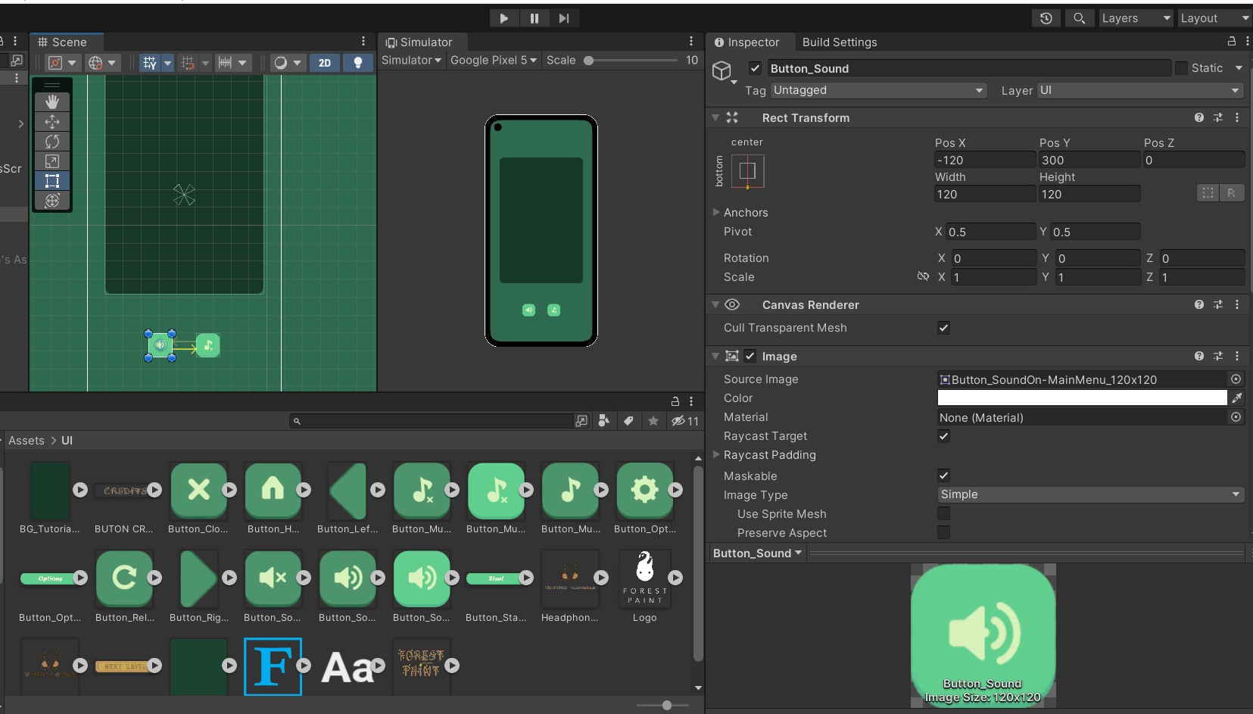The image size is (1253, 714).
Task: Open the Tag Untagged dropdown
Action: tap(878, 90)
